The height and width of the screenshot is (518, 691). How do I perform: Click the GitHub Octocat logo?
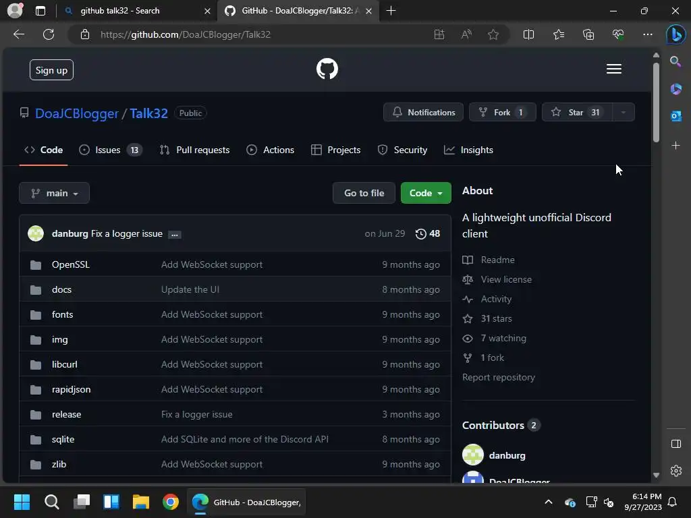click(327, 69)
